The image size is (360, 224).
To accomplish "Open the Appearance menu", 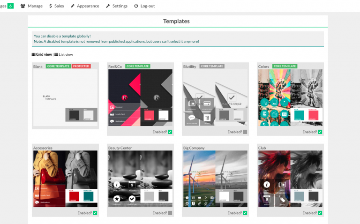I will 88,6.
